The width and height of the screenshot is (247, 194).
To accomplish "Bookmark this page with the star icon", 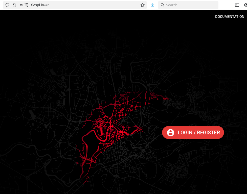I will click(143, 5).
